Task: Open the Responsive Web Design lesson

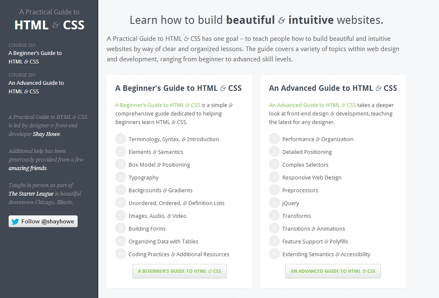Action: [311, 177]
